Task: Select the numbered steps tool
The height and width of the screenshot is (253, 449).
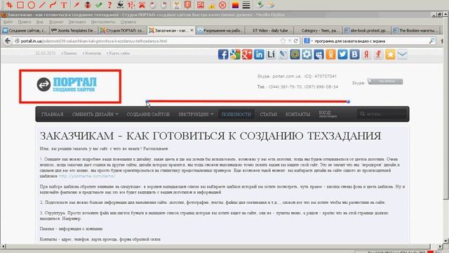Action: [131, 5]
